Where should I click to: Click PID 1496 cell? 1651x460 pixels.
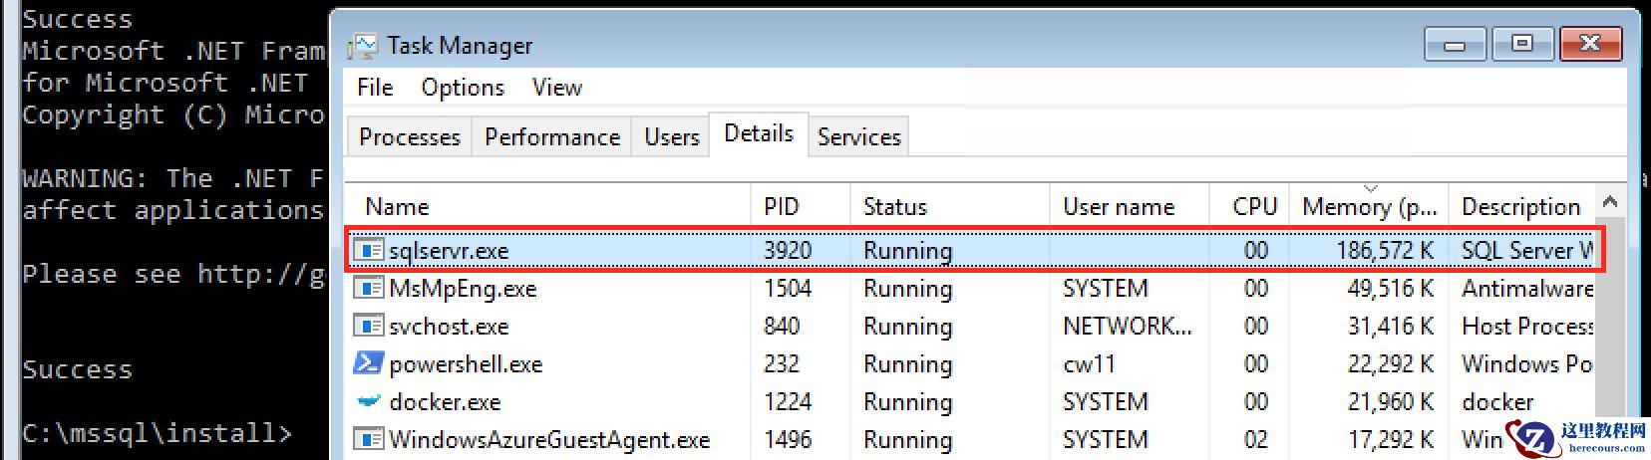[x=788, y=440]
